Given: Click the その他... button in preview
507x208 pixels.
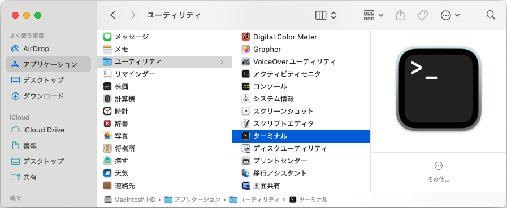Looking at the screenshot, I should pyautogui.click(x=439, y=172).
